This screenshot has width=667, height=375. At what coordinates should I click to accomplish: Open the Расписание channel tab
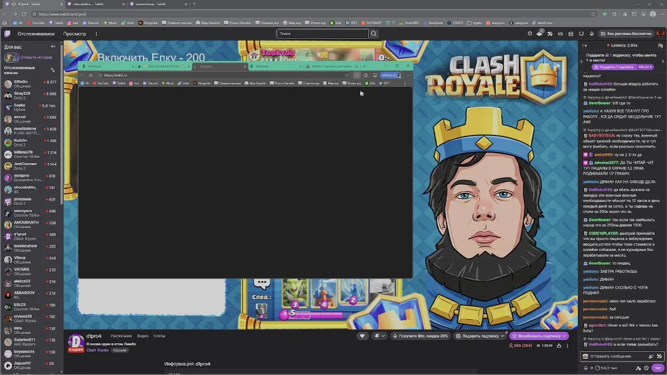coord(121,336)
